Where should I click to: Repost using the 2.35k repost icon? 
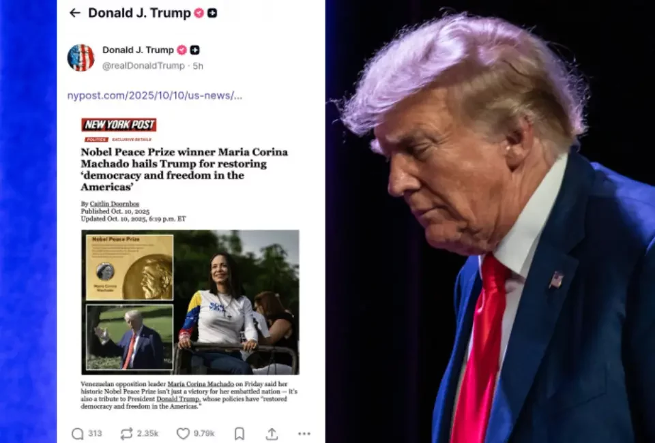(x=139, y=434)
